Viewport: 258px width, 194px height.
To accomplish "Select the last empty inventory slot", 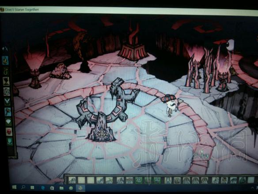I will [251, 180].
